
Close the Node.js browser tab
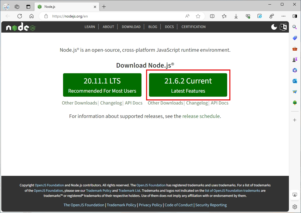pos(95,7)
